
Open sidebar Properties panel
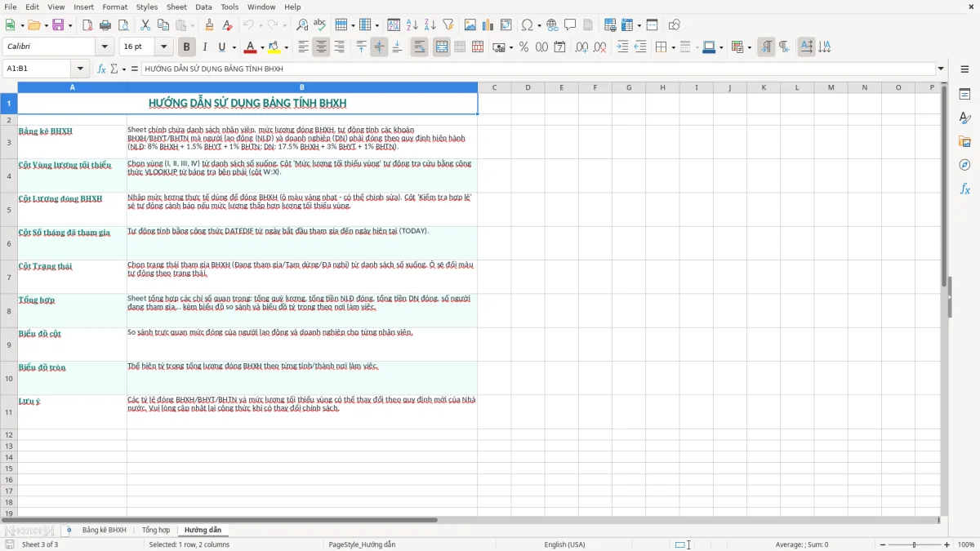point(964,95)
